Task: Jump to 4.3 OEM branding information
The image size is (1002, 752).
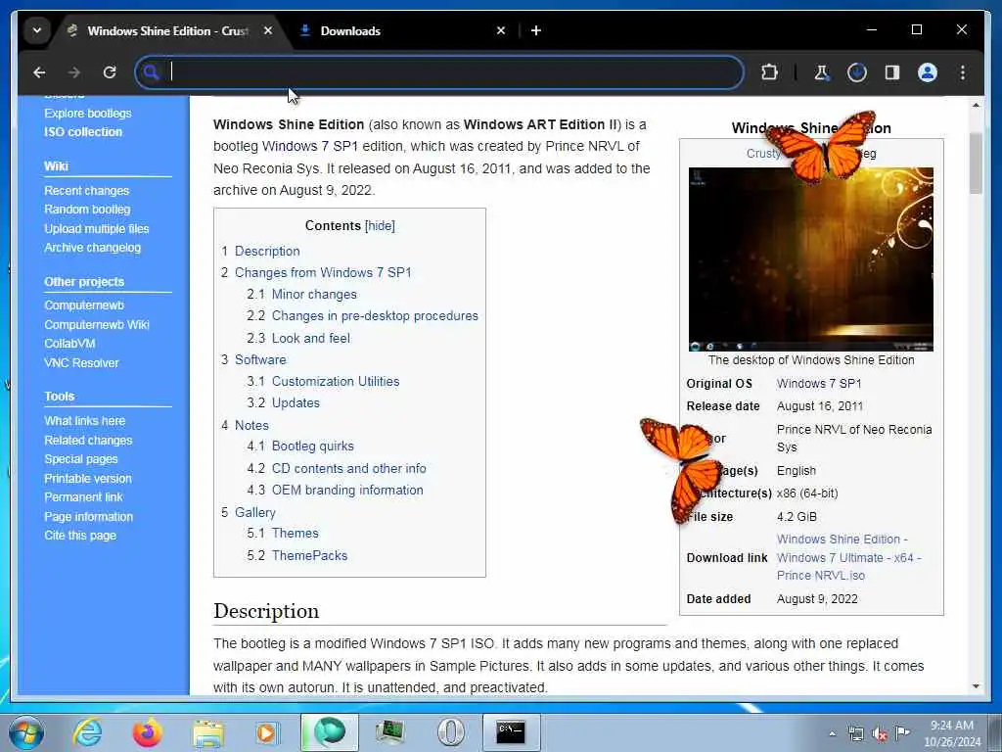Action: tap(347, 490)
